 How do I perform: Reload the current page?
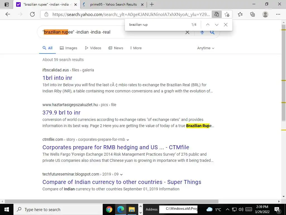tap(32, 14)
